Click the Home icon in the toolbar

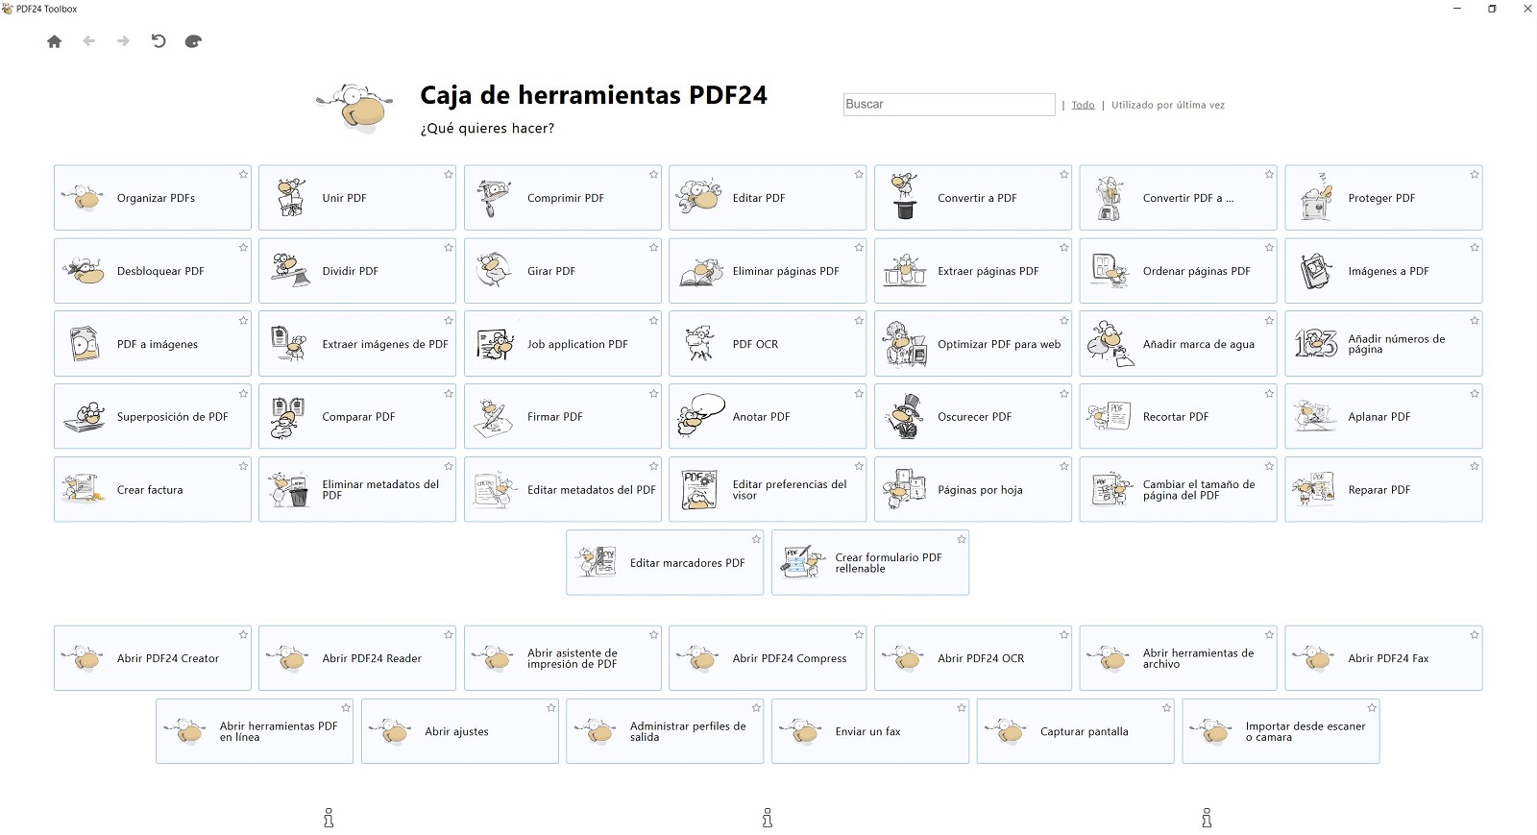(54, 41)
